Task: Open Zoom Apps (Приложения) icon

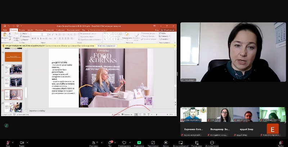Action: [x=153, y=143]
